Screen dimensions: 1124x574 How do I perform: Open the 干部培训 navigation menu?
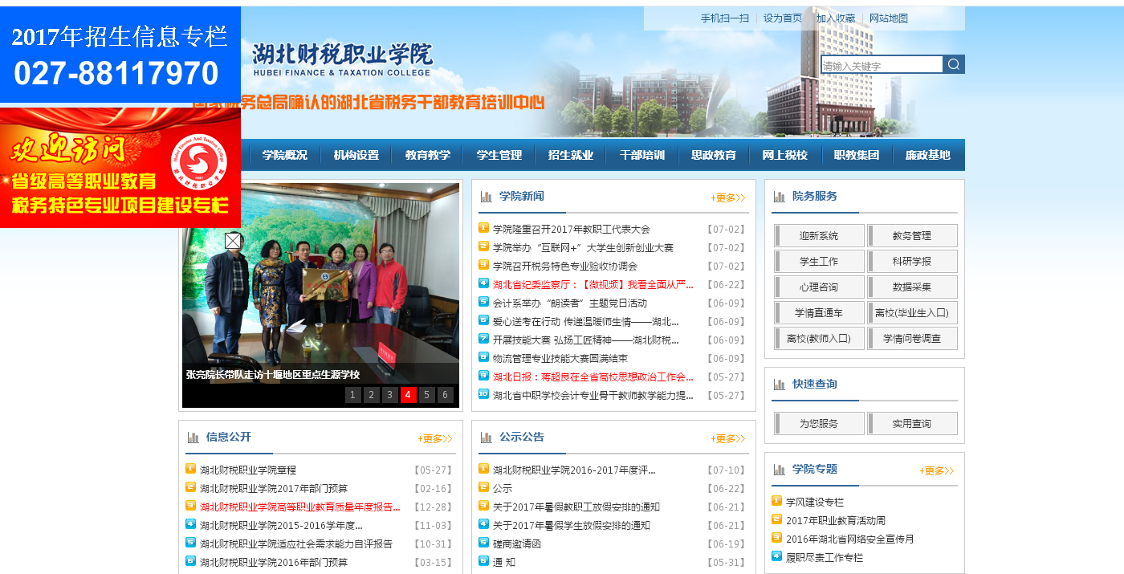642,155
